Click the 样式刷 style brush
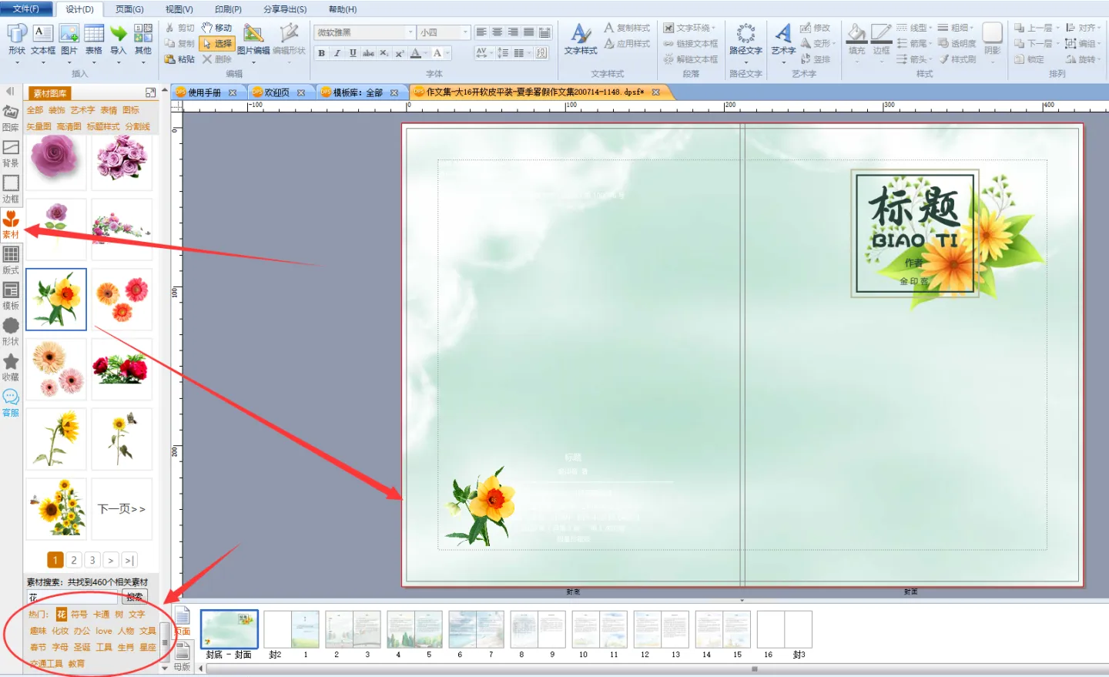This screenshot has height=677, width=1109. coord(957,59)
